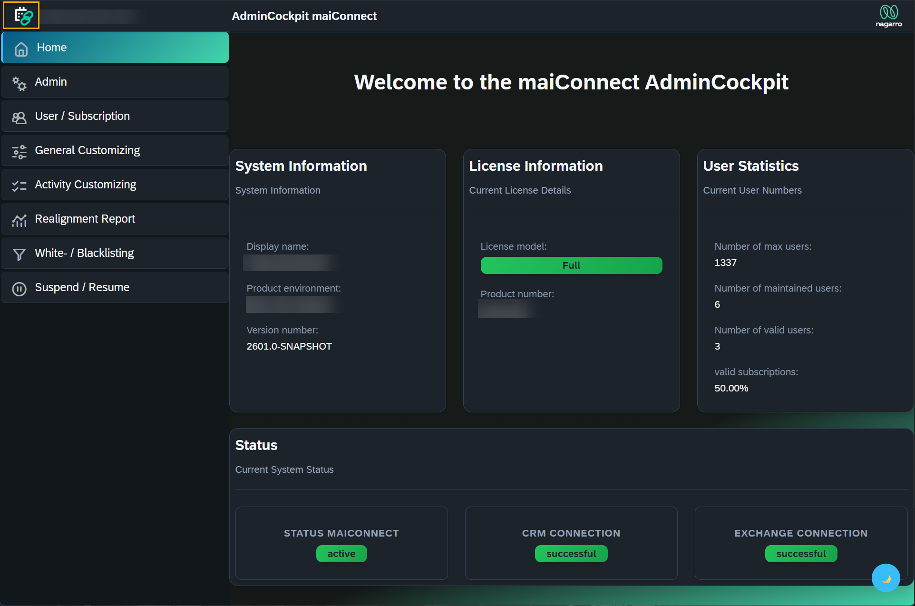Click the Exchange Connection successful badge
This screenshot has width=915, height=606.
coord(801,554)
